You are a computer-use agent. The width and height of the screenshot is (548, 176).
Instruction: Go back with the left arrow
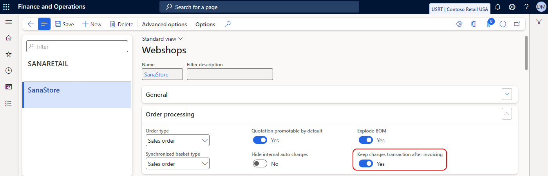(x=31, y=24)
